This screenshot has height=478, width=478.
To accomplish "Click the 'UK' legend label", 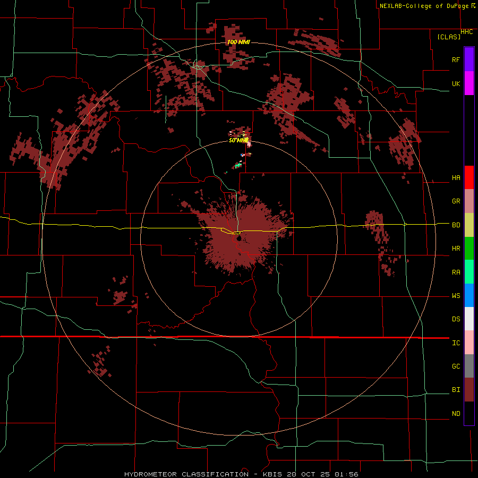I will (456, 83).
